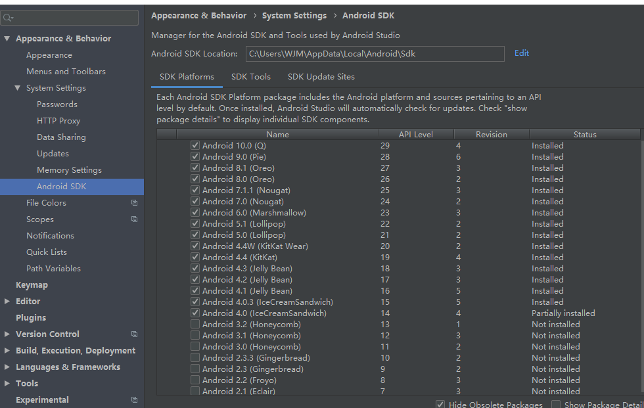The width and height of the screenshot is (644, 408).
Task: Uncheck Android 9.0 (Pie) checkbox
Action: click(195, 156)
